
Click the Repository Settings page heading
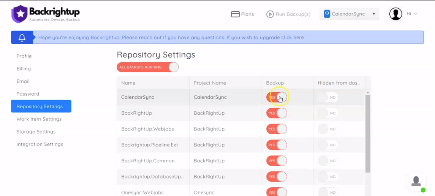pyautogui.click(x=156, y=55)
